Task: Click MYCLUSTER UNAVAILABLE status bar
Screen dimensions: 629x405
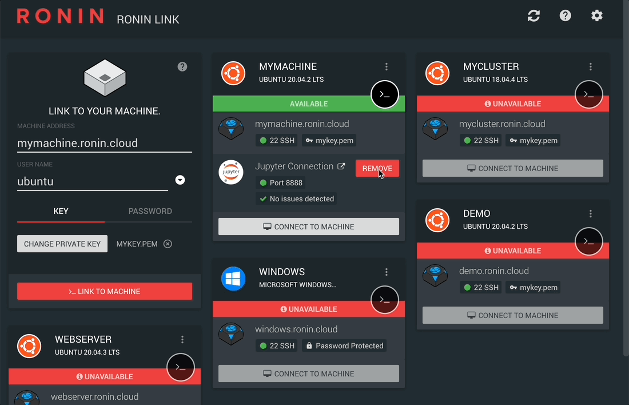Action: coord(513,104)
